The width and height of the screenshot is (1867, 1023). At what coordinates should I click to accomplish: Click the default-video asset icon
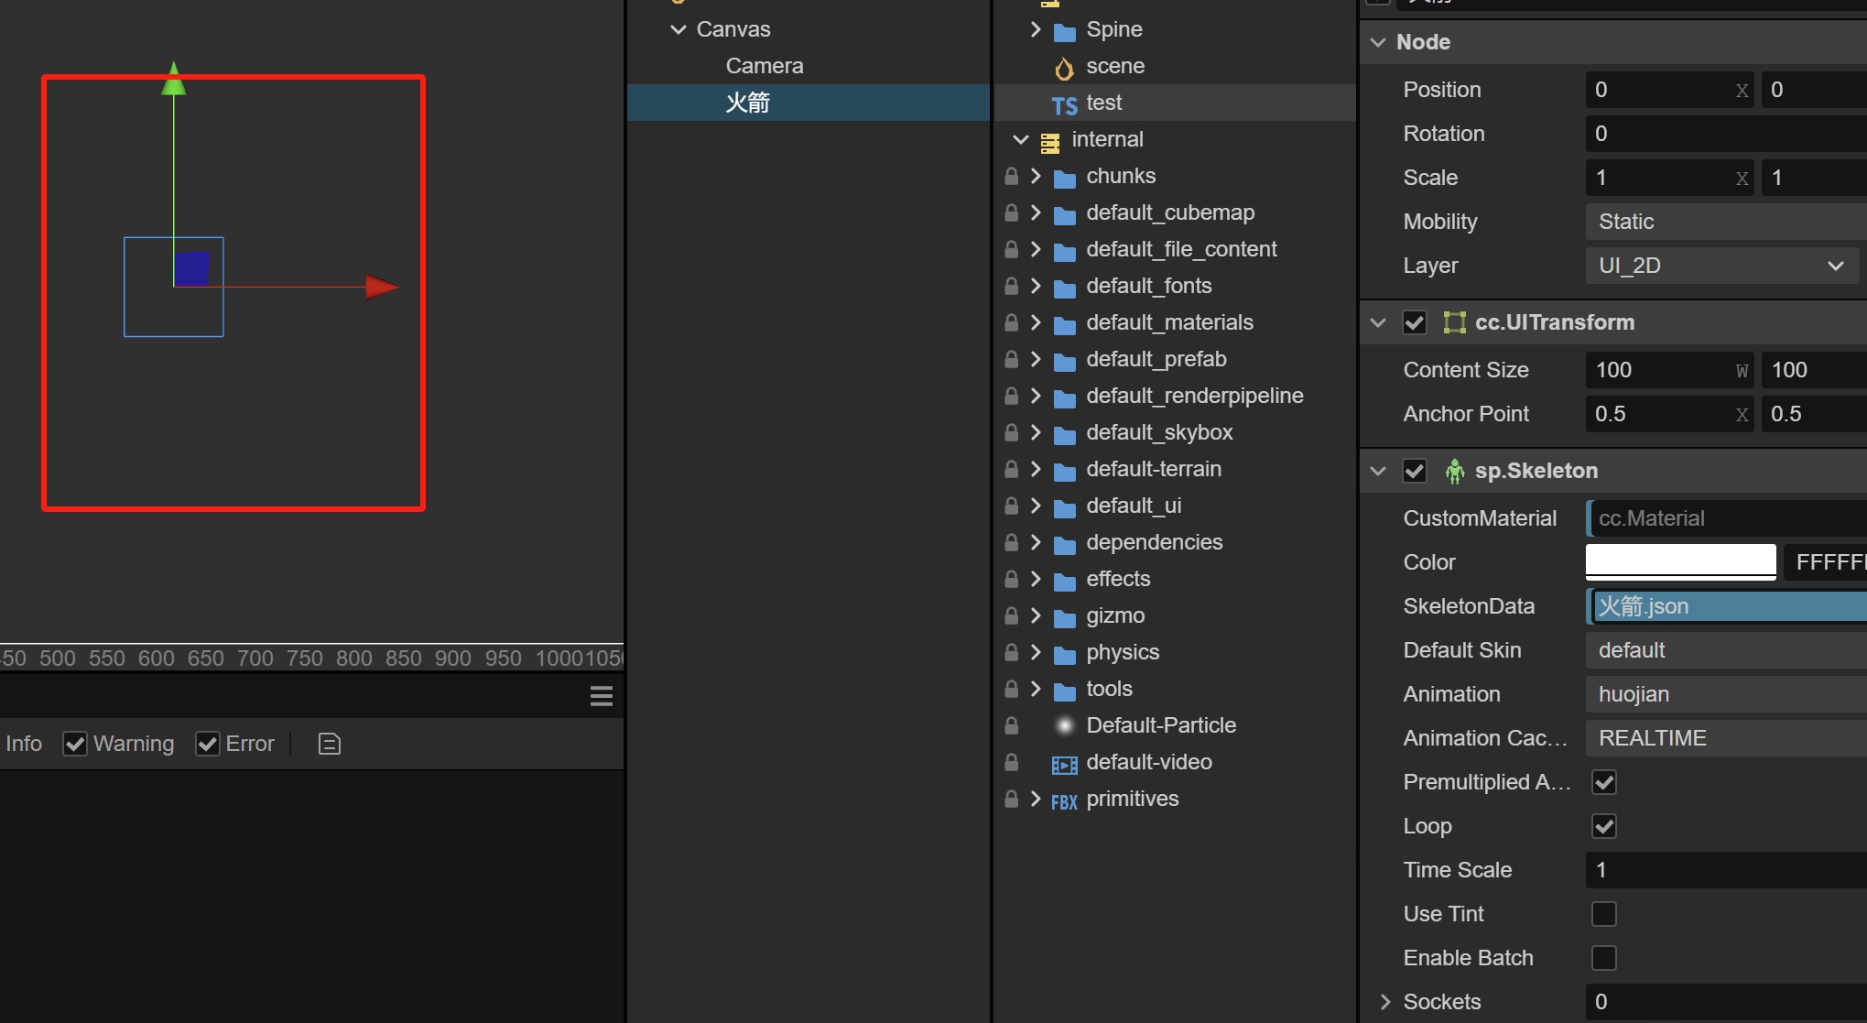click(x=1064, y=764)
